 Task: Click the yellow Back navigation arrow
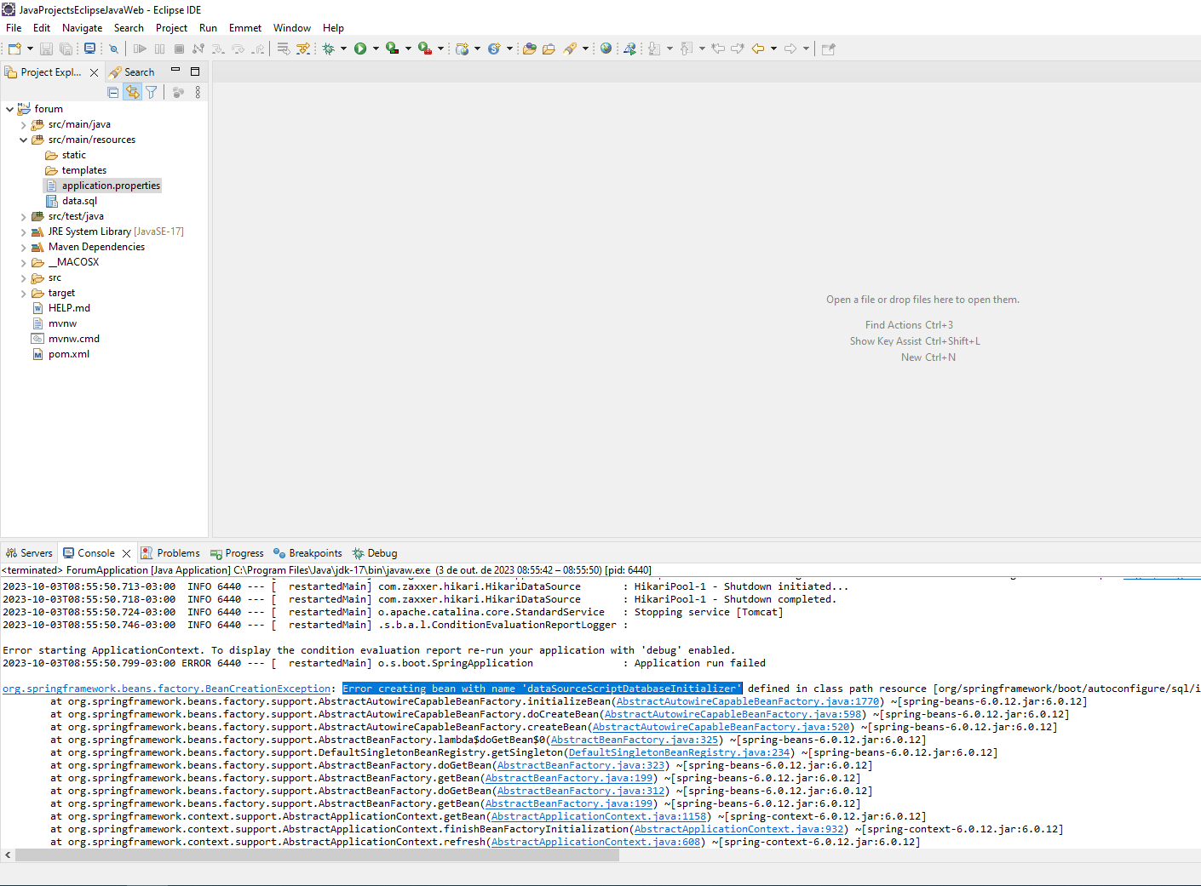[757, 49]
